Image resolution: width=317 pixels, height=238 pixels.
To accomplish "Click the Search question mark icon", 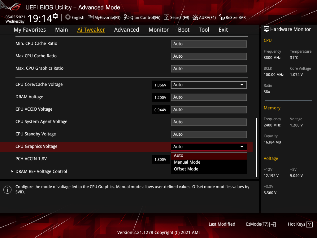I will pyautogui.click(x=166, y=17).
